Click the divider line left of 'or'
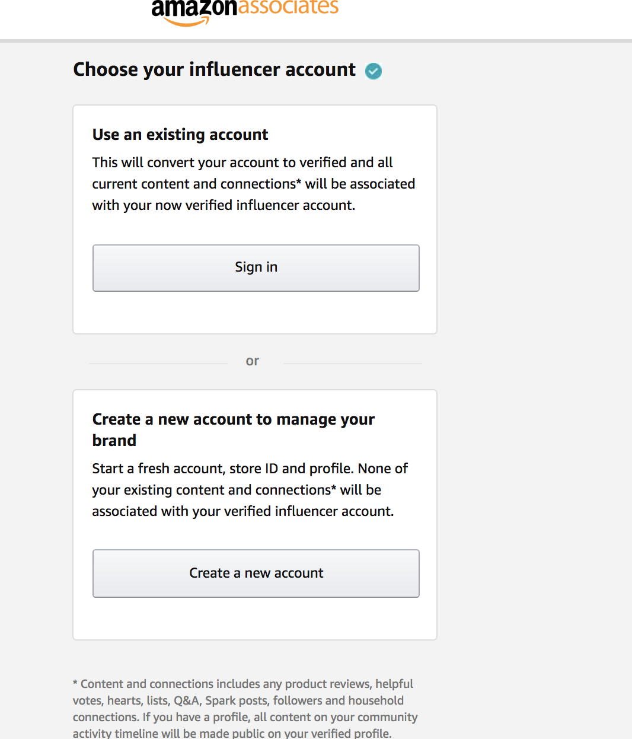 158,364
